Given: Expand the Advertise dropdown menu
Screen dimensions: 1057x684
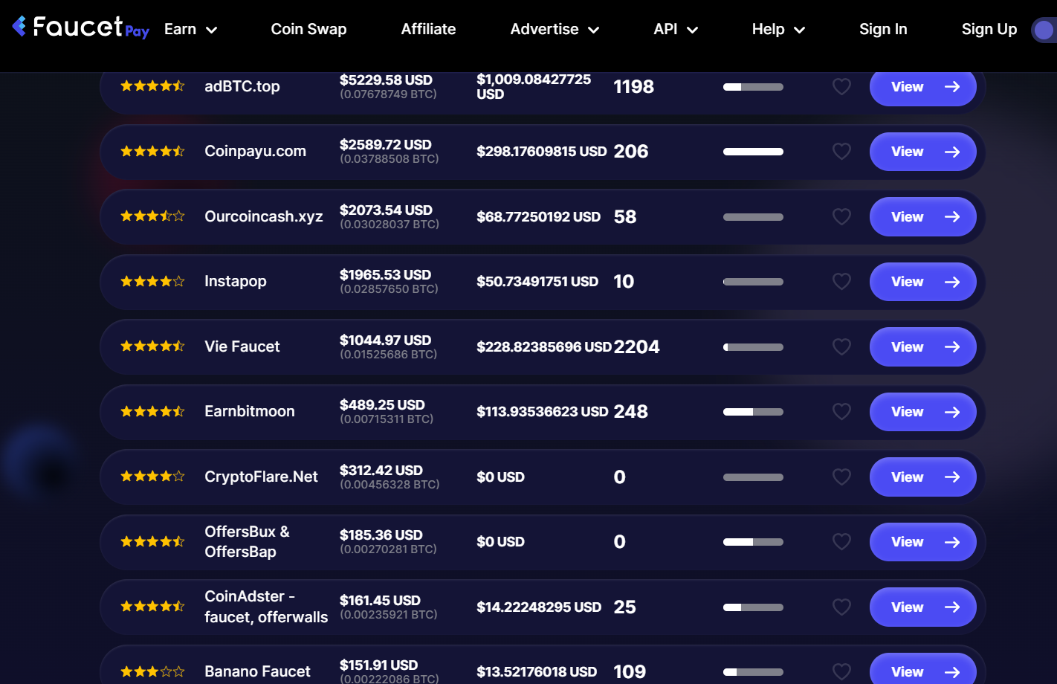Looking at the screenshot, I should pyautogui.click(x=555, y=29).
